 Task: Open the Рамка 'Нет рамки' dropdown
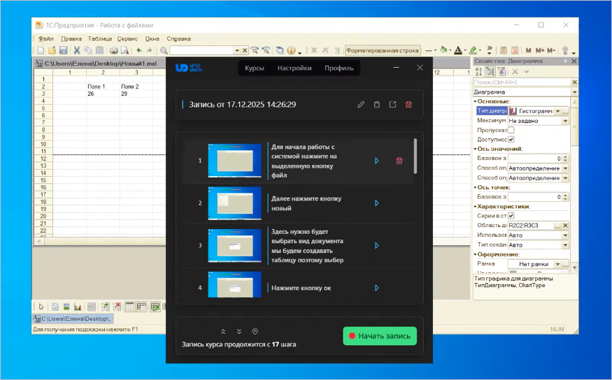tap(557, 264)
